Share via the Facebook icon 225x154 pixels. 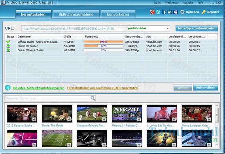click(164, 12)
